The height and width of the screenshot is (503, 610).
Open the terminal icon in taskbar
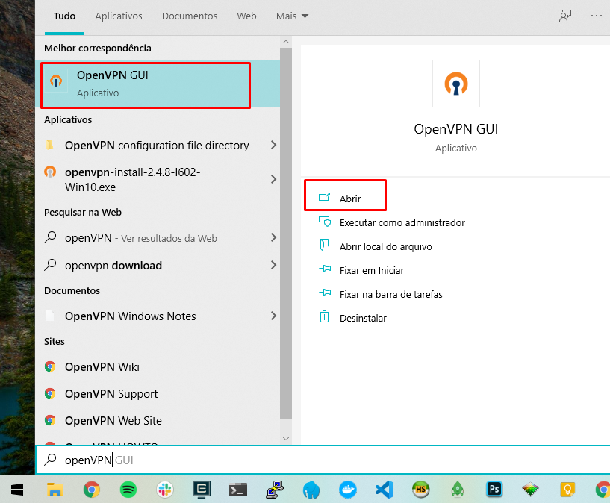[x=238, y=490]
